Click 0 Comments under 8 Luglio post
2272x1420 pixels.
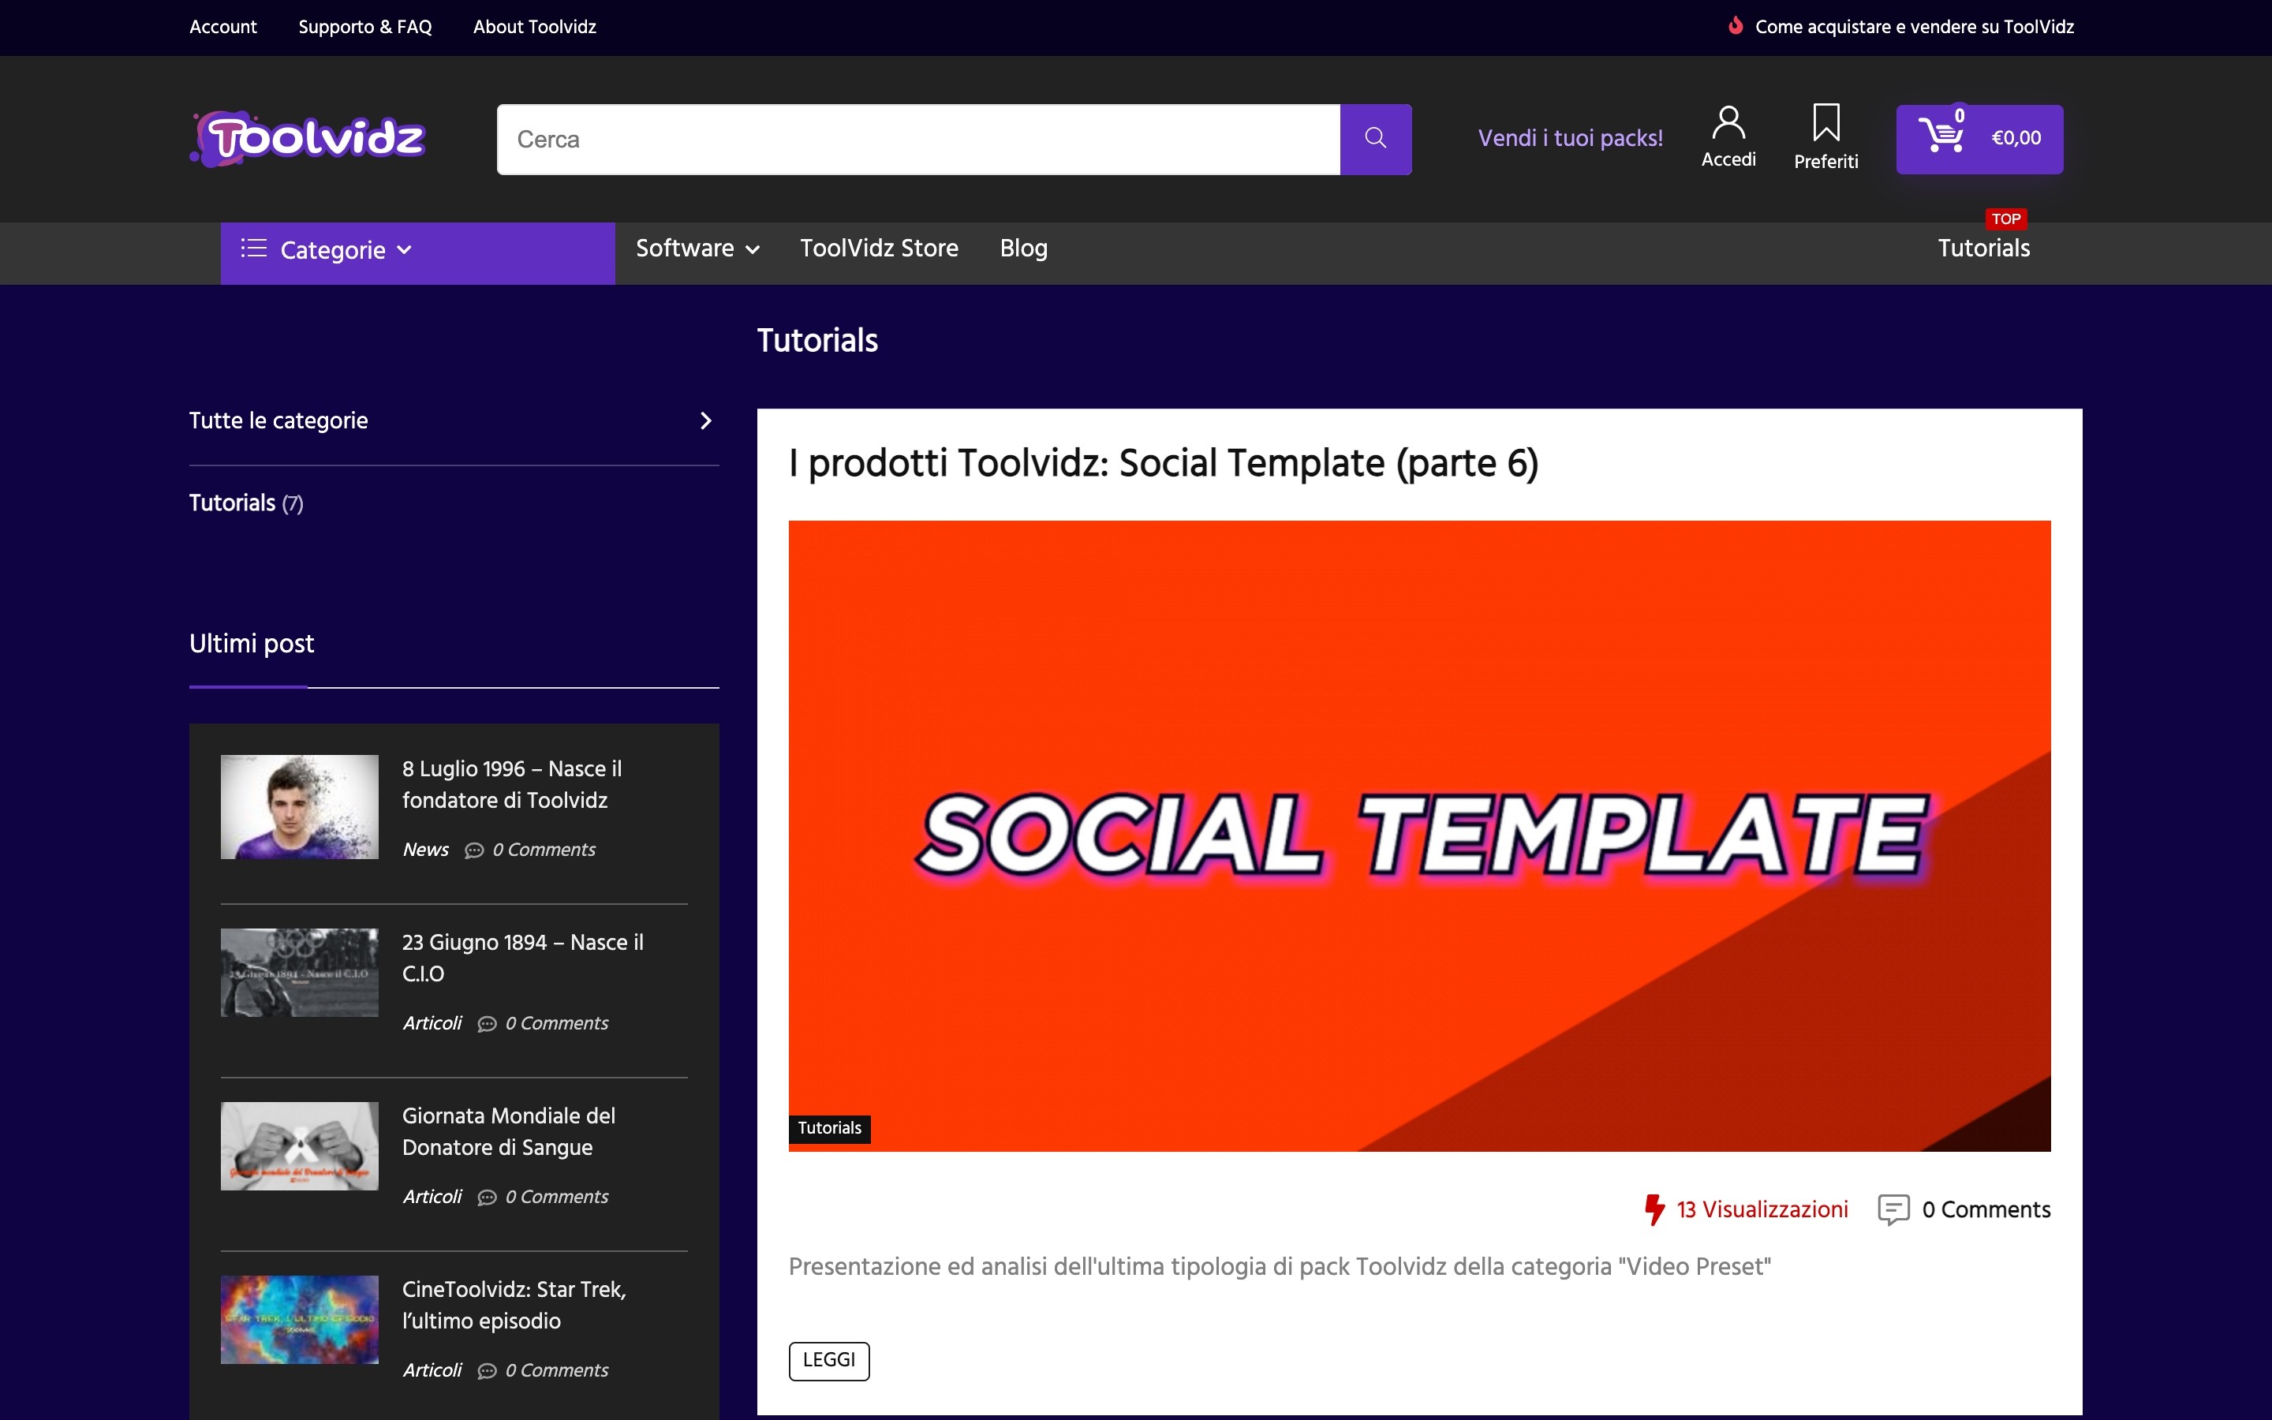tap(544, 850)
